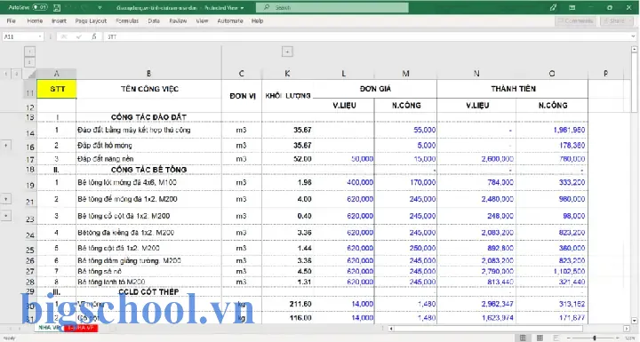Click the horizontal scrollbar right arrow
Viewport: 640px width, 342px height.
[627, 328]
